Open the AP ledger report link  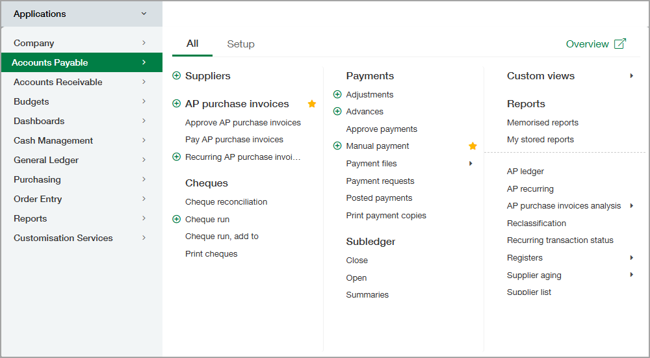525,172
